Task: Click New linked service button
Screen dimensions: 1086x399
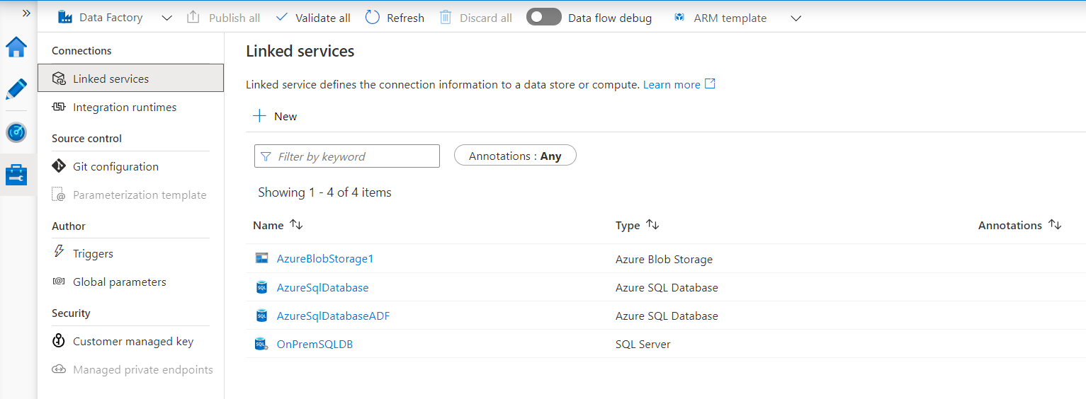Action: tap(276, 116)
